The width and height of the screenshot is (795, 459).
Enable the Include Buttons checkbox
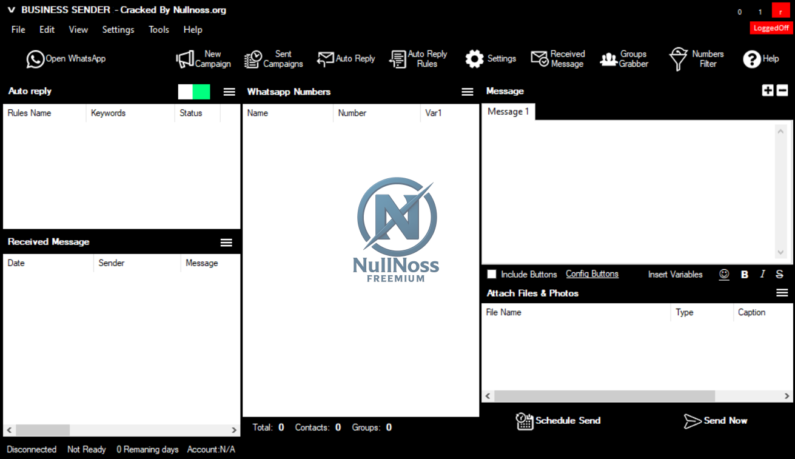tap(492, 274)
